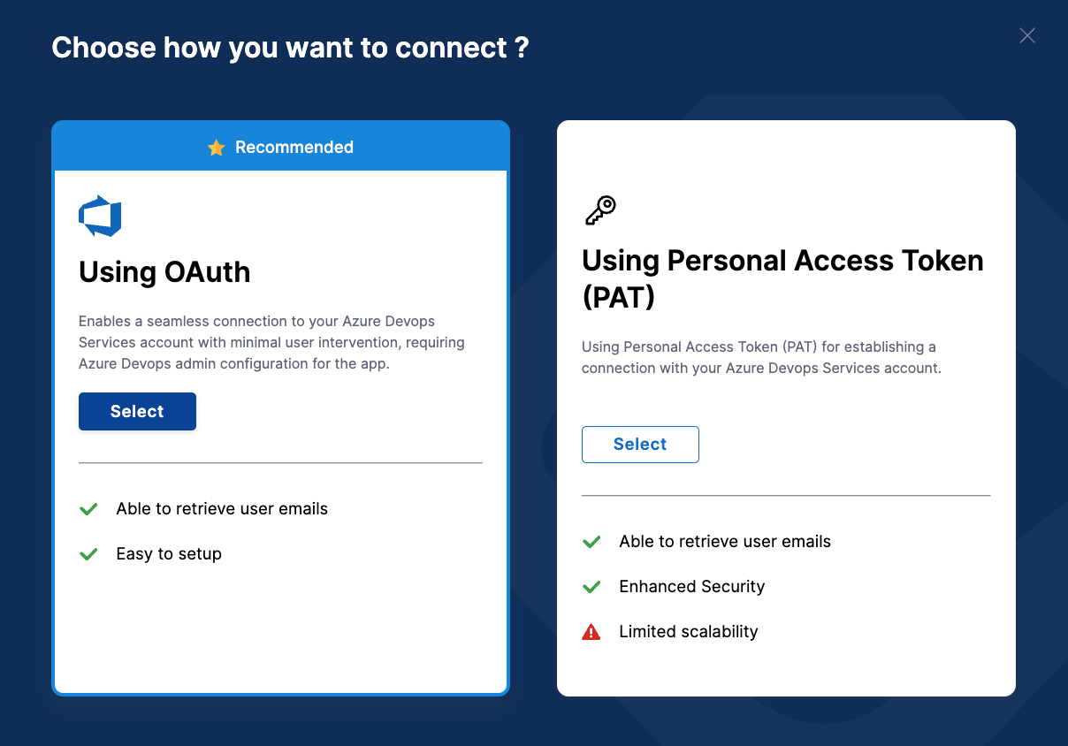
Task: Click the gold star in the Recommended banner
Action: pyautogui.click(x=217, y=148)
